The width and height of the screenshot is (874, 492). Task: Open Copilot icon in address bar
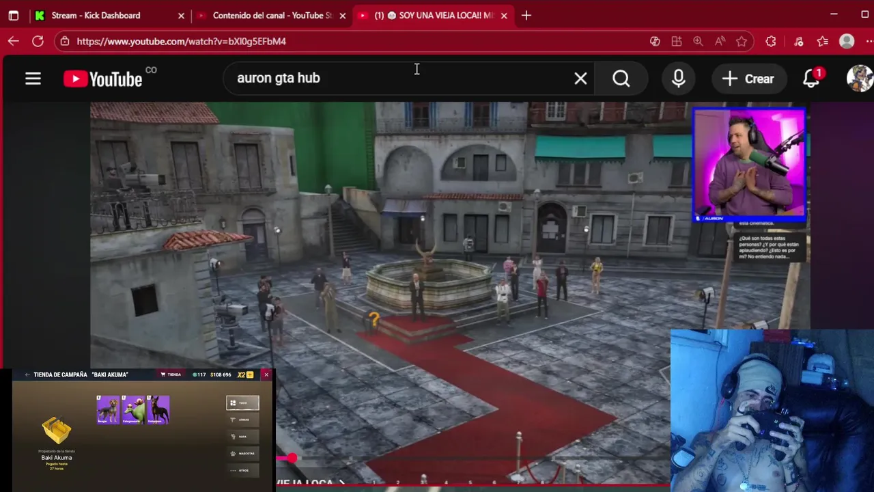[x=655, y=41]
